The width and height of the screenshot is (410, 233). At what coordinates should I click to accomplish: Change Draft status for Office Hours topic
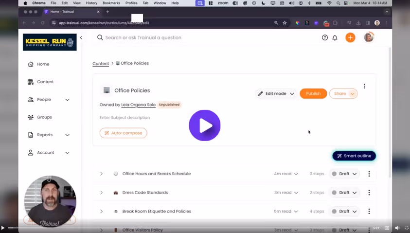344,174
